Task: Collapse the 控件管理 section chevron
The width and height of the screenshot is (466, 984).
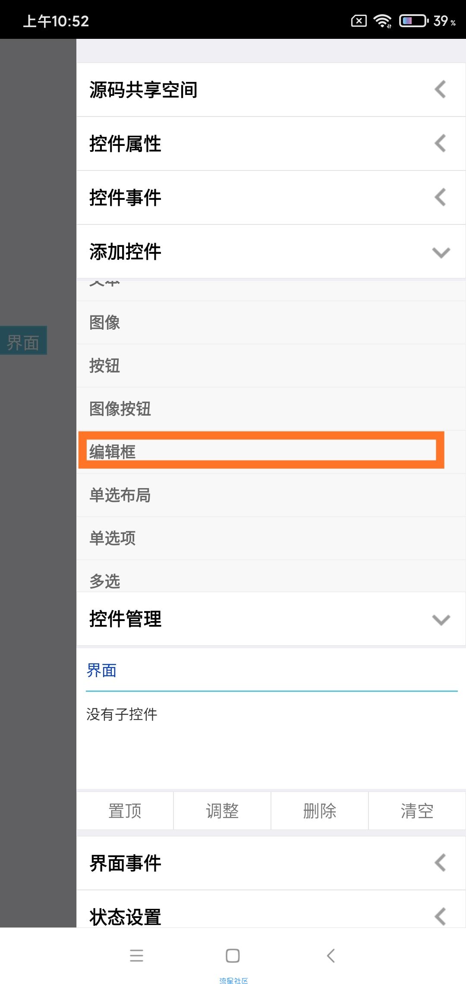Action: [x=441, y=620]
